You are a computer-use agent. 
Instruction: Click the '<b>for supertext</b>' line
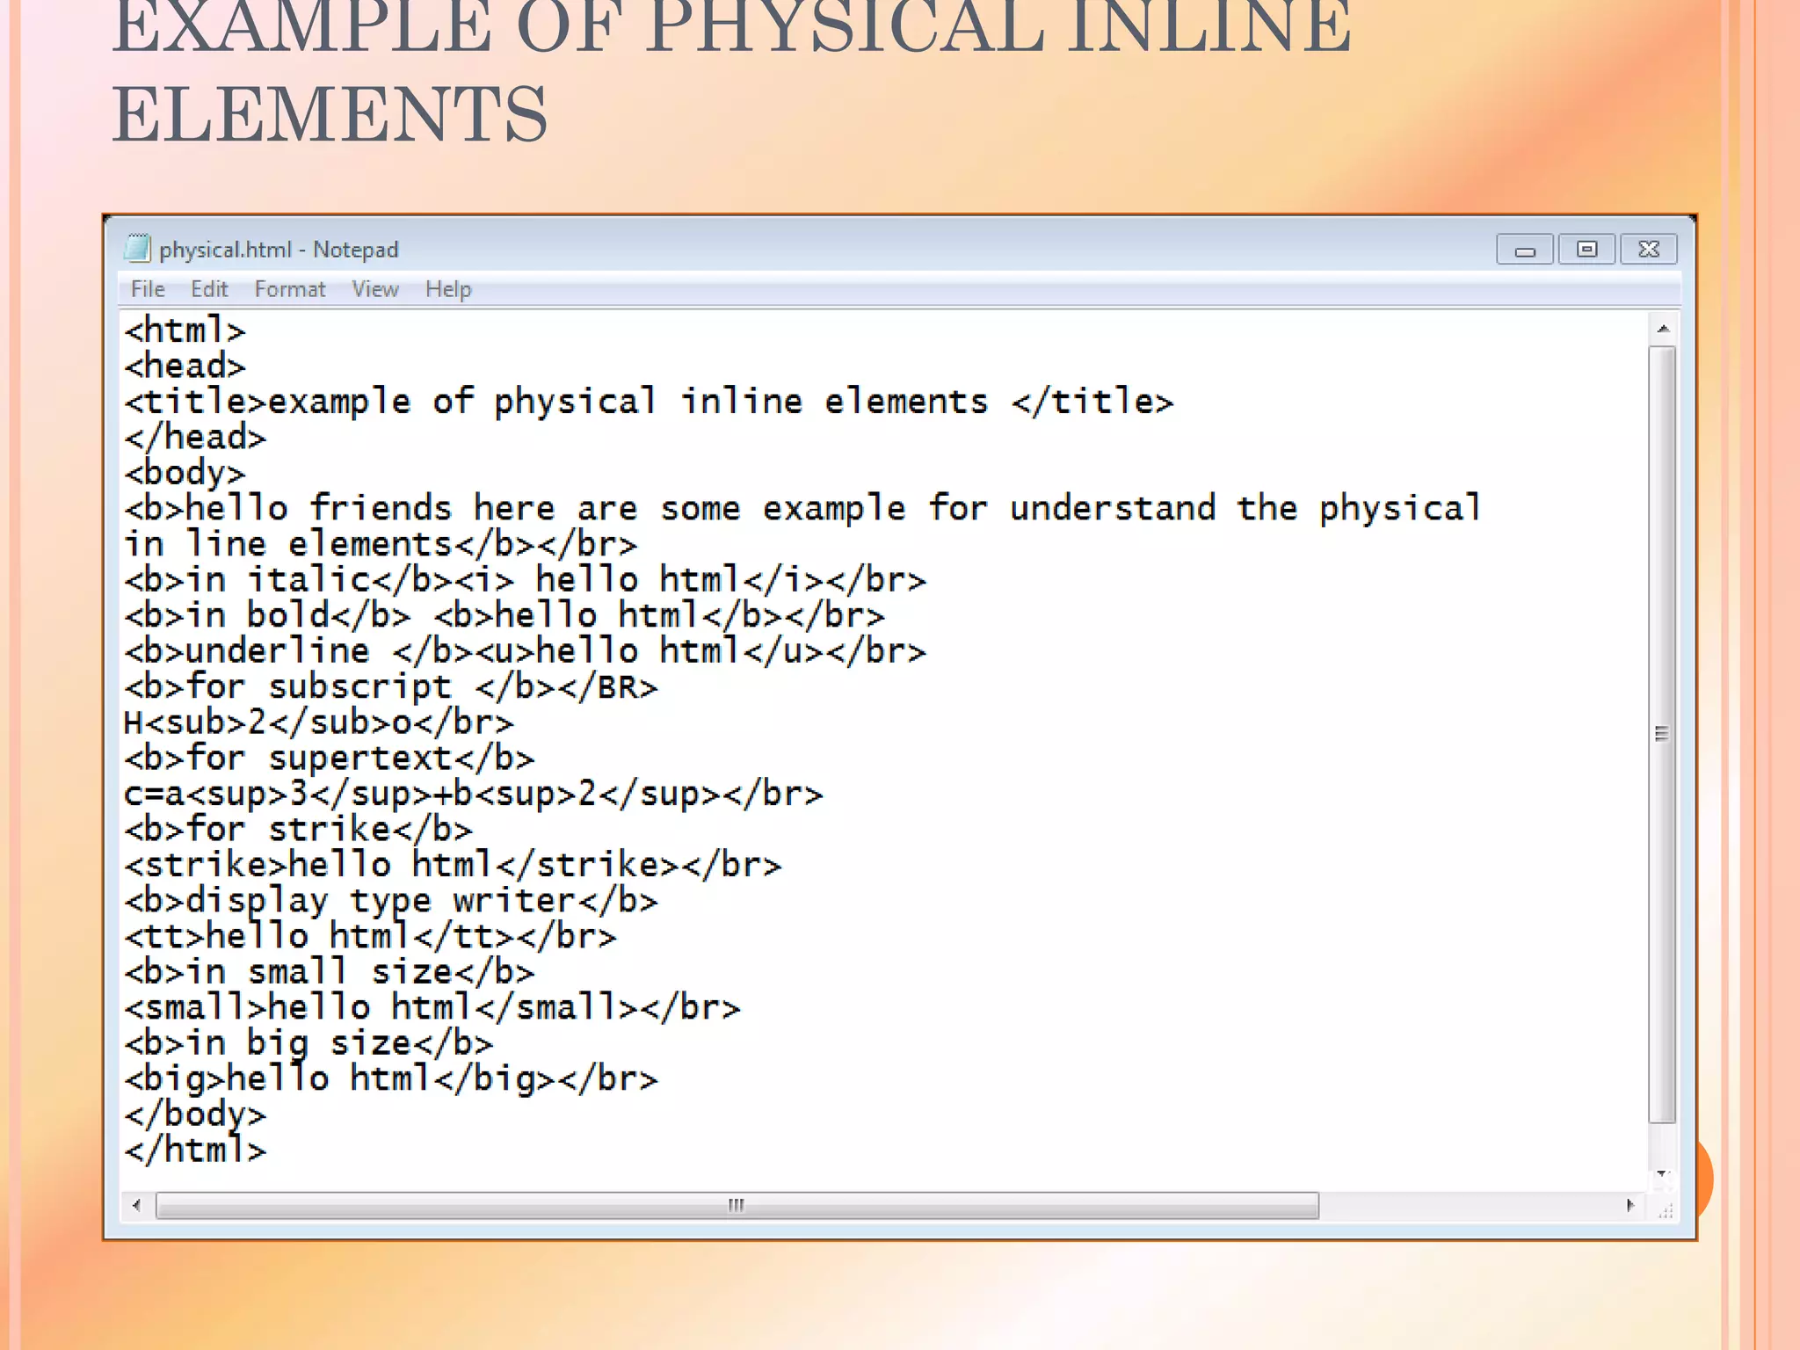click(x=330, y=758)
